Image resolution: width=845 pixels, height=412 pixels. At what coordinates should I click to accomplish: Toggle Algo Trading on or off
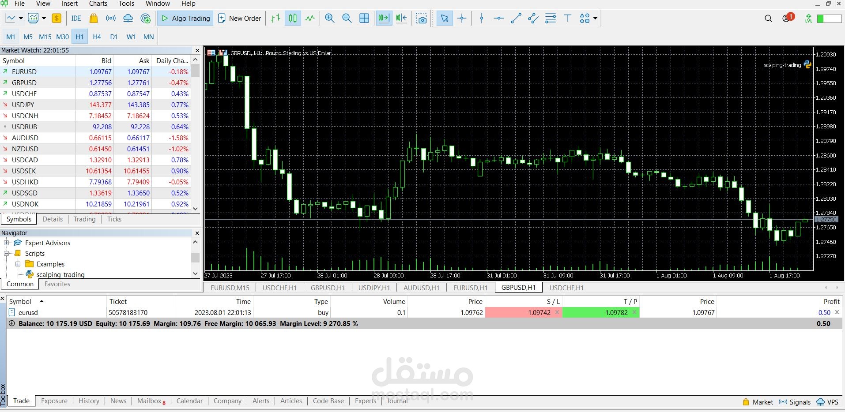[x=186, y=19]
